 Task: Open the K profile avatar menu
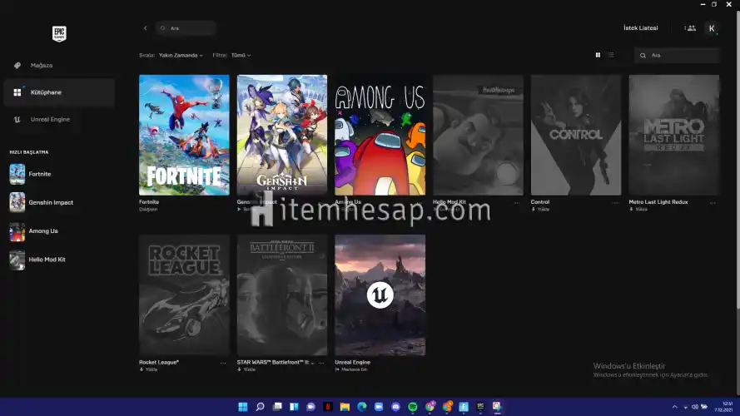(x=712, y=28)
